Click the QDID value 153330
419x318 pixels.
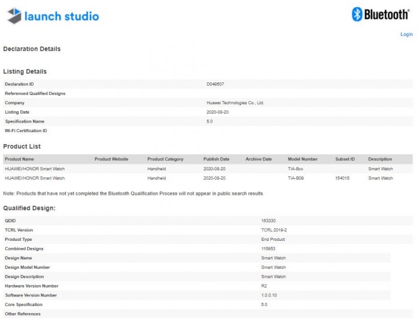click(x=269, y=221)
